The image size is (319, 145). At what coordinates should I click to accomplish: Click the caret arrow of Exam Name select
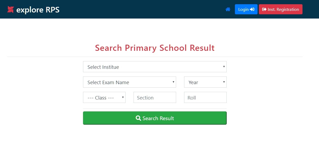coord(173,82)
